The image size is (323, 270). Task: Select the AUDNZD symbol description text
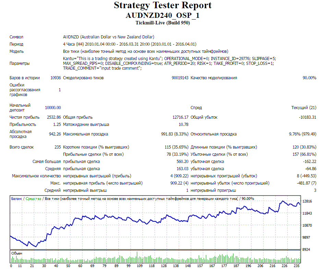(109, 37)
